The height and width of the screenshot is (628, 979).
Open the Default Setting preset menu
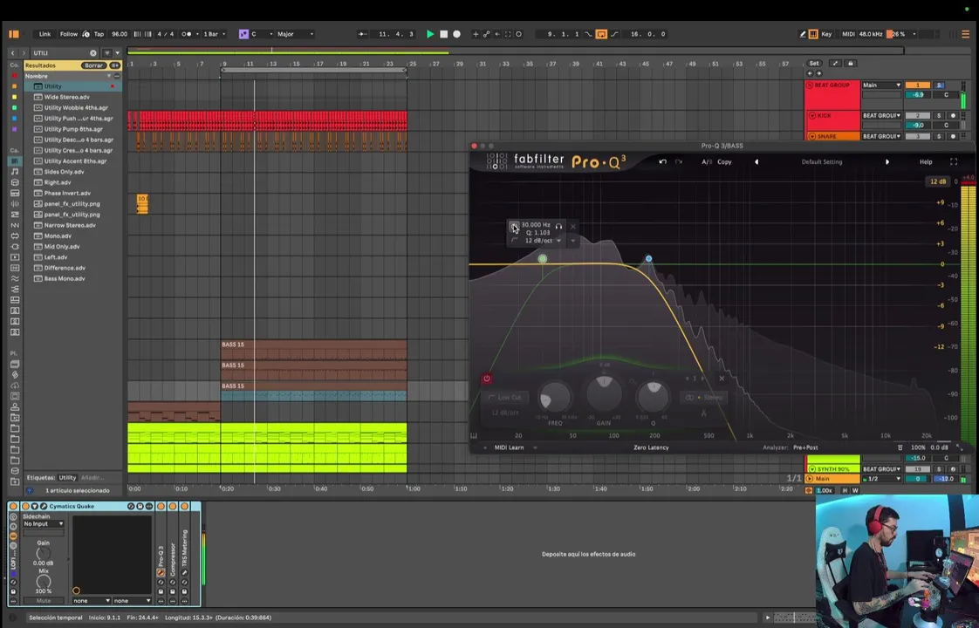[x=822, y=161]
